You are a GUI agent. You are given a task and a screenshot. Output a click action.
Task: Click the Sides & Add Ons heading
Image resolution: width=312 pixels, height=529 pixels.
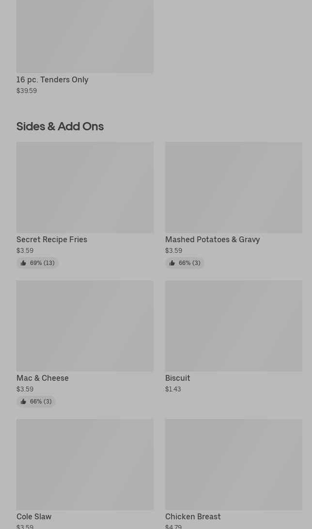60,126
